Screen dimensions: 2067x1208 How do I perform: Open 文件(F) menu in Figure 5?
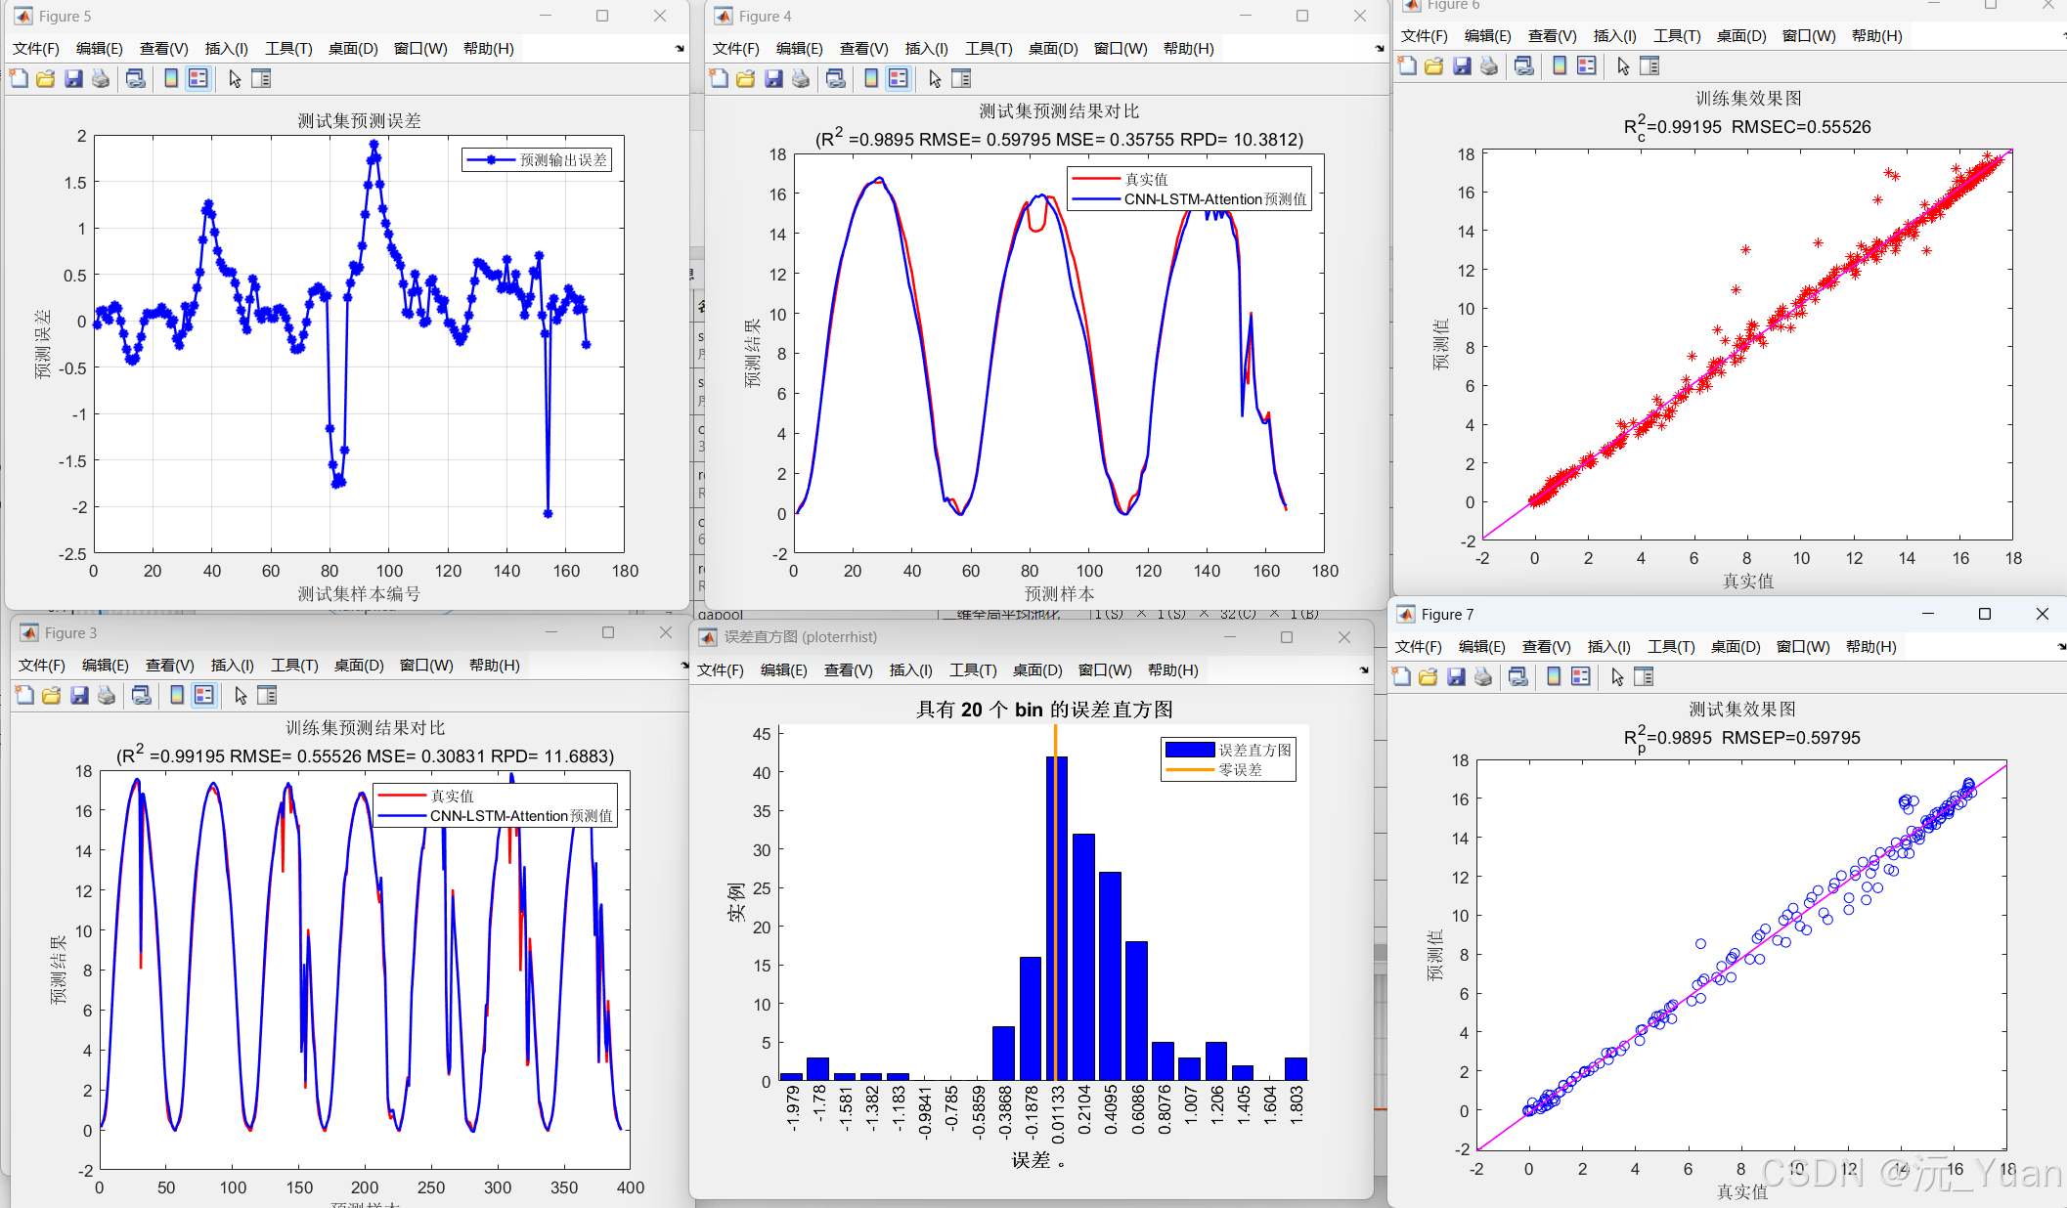pyautogui.click(x=36, y=49)
